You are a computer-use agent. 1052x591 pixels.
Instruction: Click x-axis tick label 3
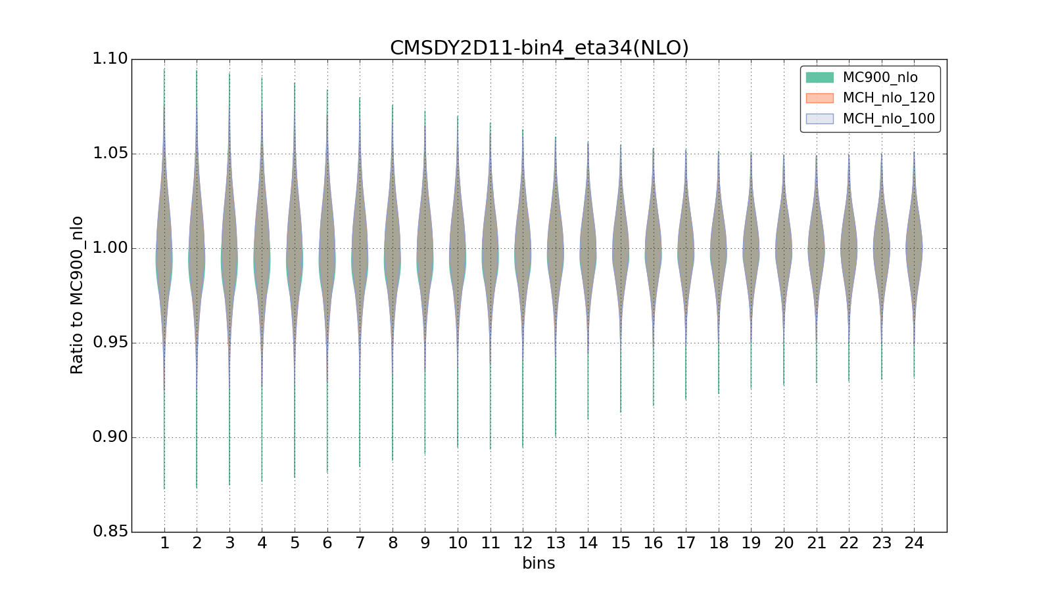[229, 543]
